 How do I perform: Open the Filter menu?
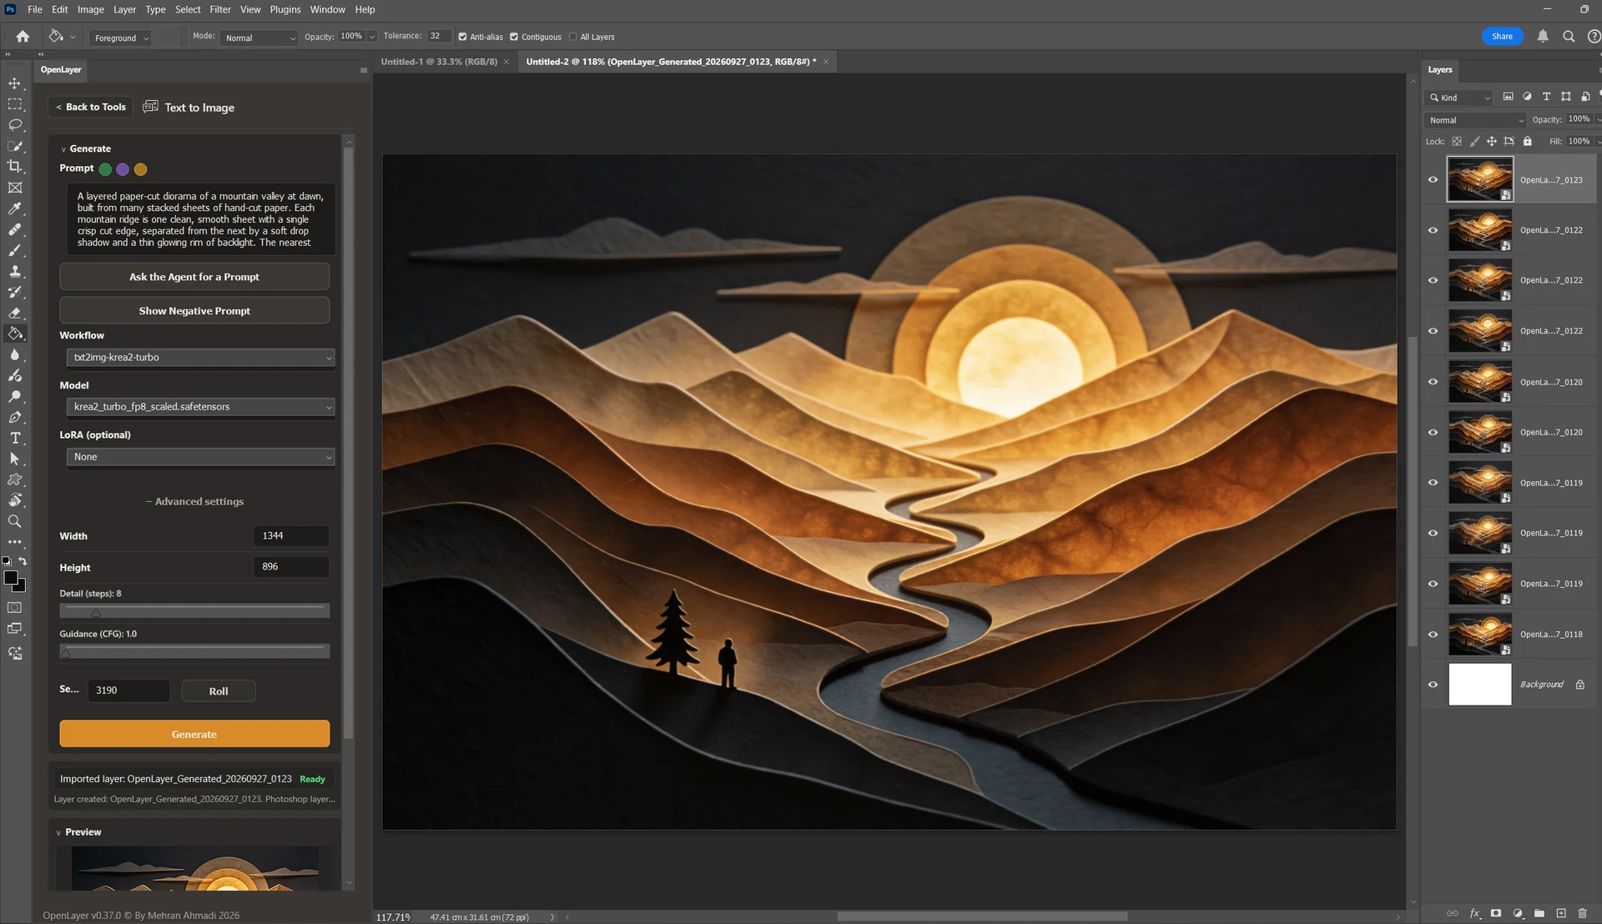[x=220, y=10]
